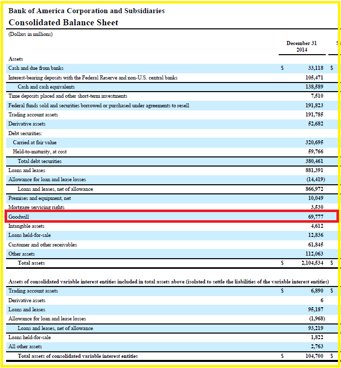Select the value 191,785
The height and width of the screenshot is (368, 341).
click(314, 114)
